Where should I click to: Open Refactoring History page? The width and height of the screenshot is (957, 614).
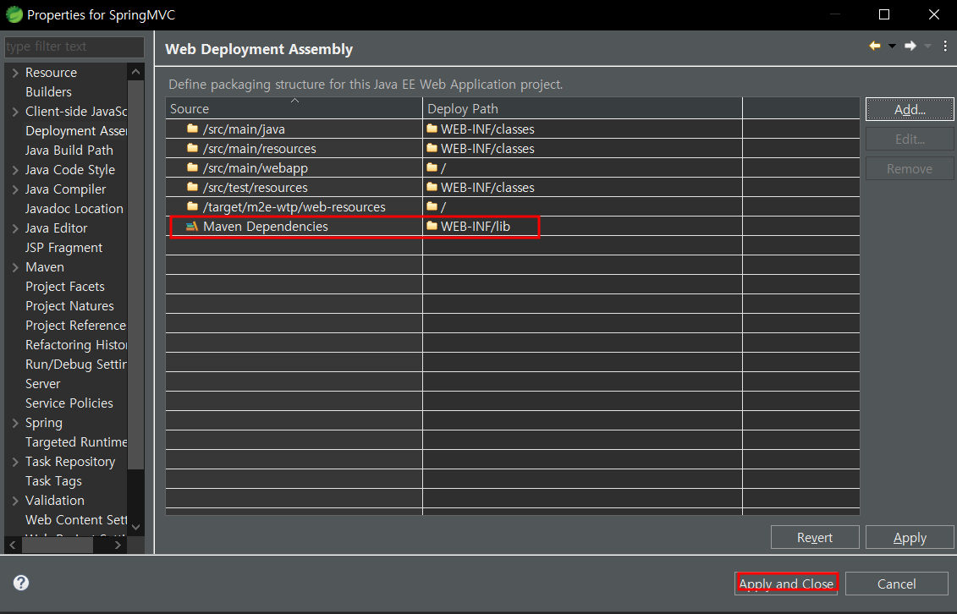[75, 345]
